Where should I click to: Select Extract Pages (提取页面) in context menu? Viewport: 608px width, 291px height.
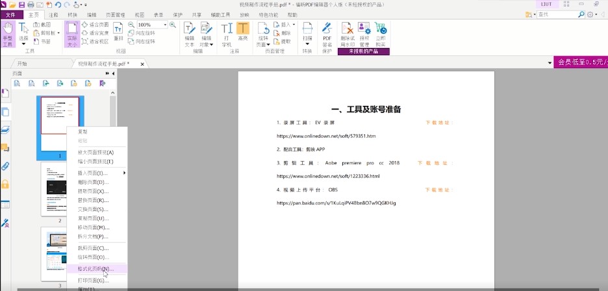tap(97, 191)
